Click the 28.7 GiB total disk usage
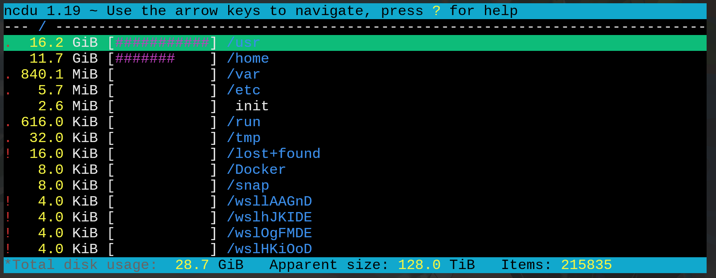The width and height of the screenshot is (716, 278). [x=209, y=265]
